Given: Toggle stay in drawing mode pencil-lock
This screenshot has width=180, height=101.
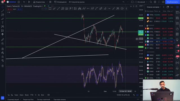Looking at the screenshot, I should tap(3, 53).
